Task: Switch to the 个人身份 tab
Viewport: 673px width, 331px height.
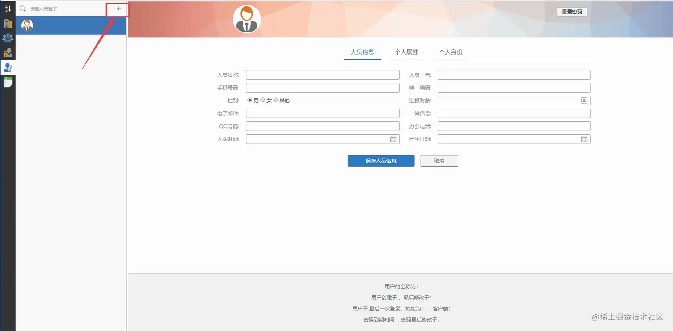Action: pyautogui.click(x=450, y=52)
